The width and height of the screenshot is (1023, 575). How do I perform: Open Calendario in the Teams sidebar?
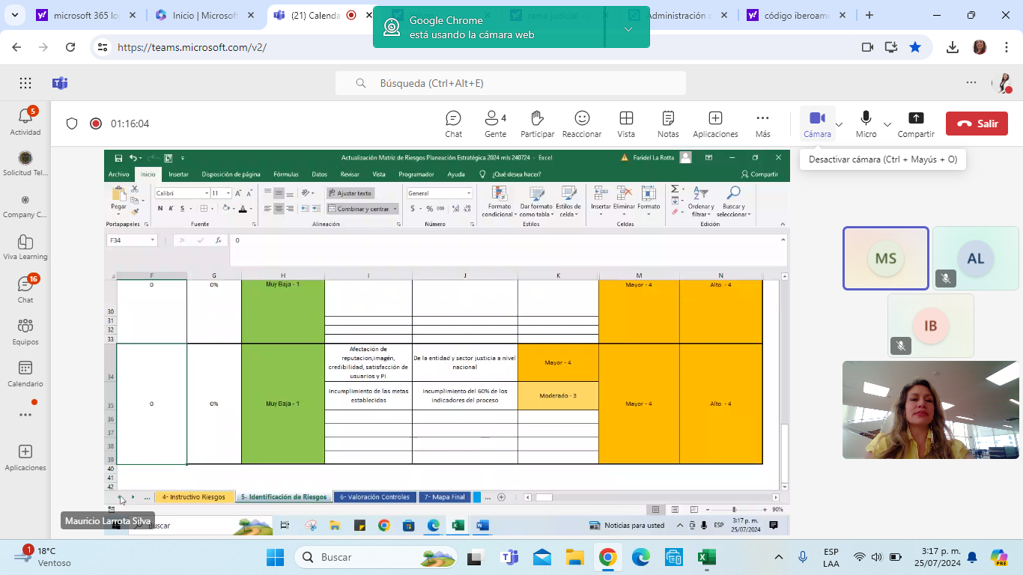click(x=25, y=373)
